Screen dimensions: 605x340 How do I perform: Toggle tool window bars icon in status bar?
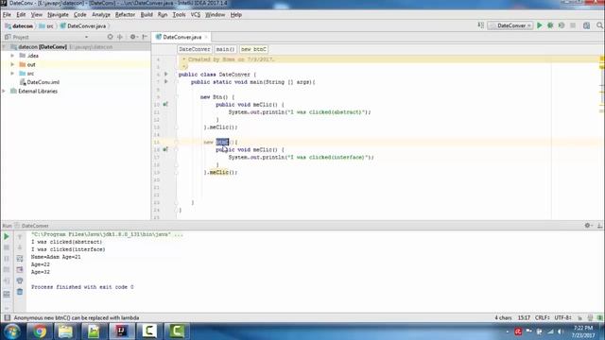[x=7, y=317]
